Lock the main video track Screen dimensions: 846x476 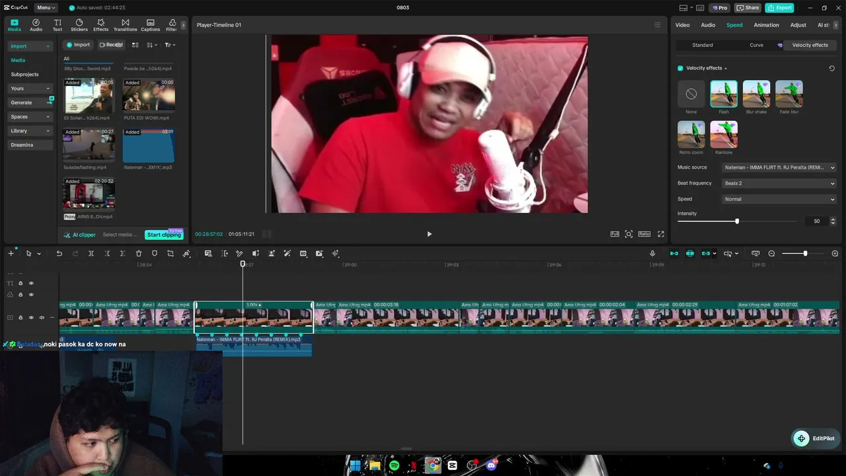pyautogui.click(x=20, y=317)
